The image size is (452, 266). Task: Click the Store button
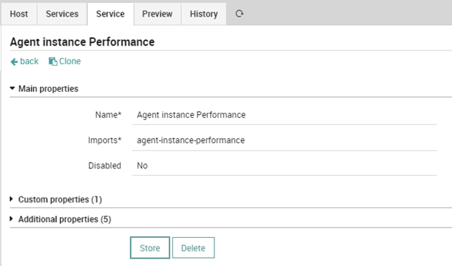pyautogui.click(x=150, y=248)
